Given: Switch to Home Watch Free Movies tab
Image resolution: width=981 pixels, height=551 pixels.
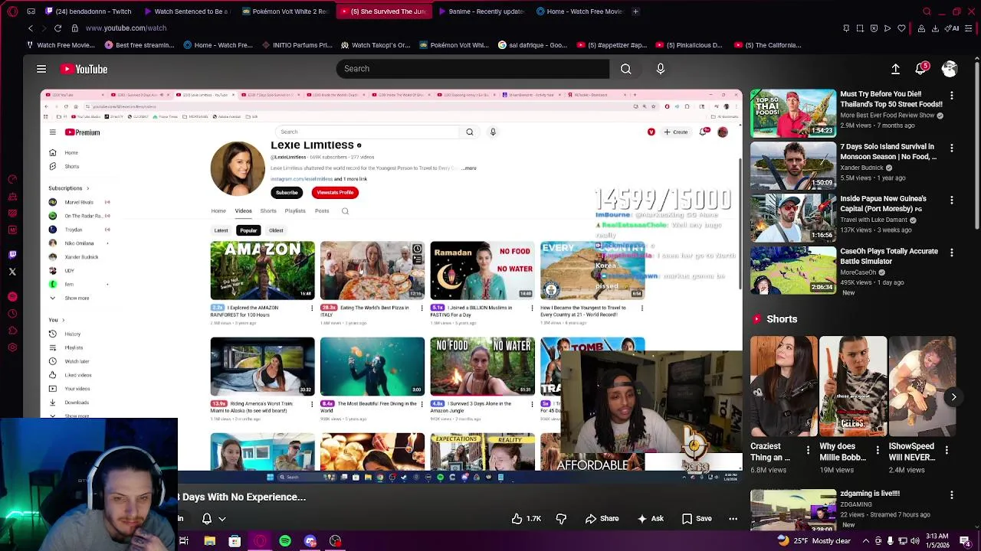Looking at the screenshot, I should pyautogui.click(x=580, y=11).
